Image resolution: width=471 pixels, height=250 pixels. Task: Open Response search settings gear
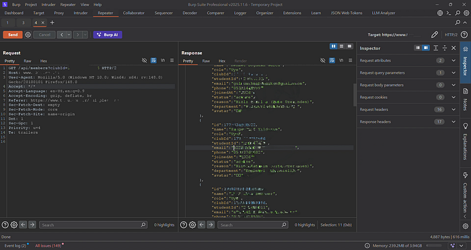pos(192,224)
